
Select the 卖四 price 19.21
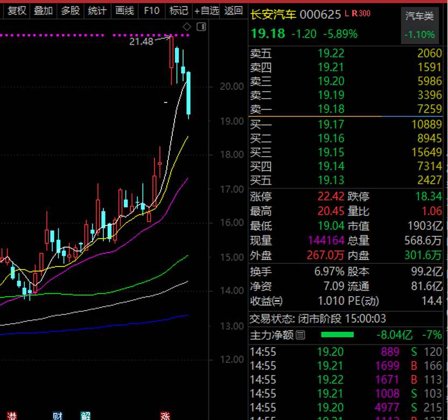[331, 67]
